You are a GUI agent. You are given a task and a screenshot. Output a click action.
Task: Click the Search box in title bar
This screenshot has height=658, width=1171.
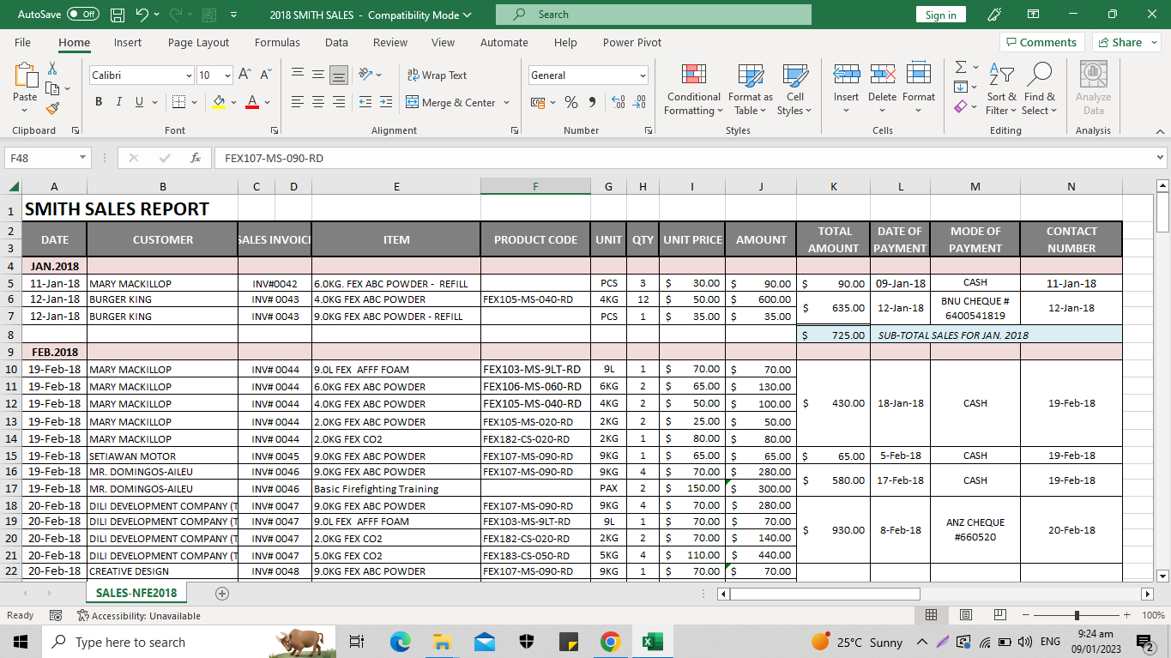coord(654,15)
